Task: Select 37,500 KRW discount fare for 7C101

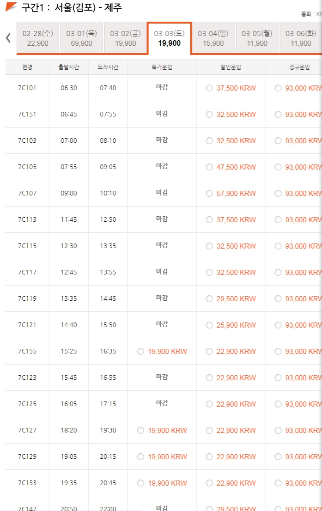Action: 210,88
